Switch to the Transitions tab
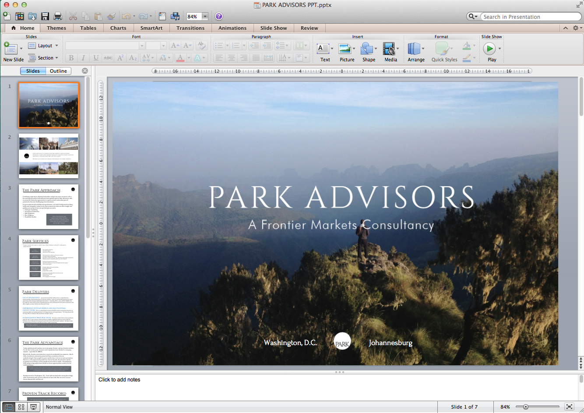Image resolution: width=584 pixels, height=413 pixels. 190,28
